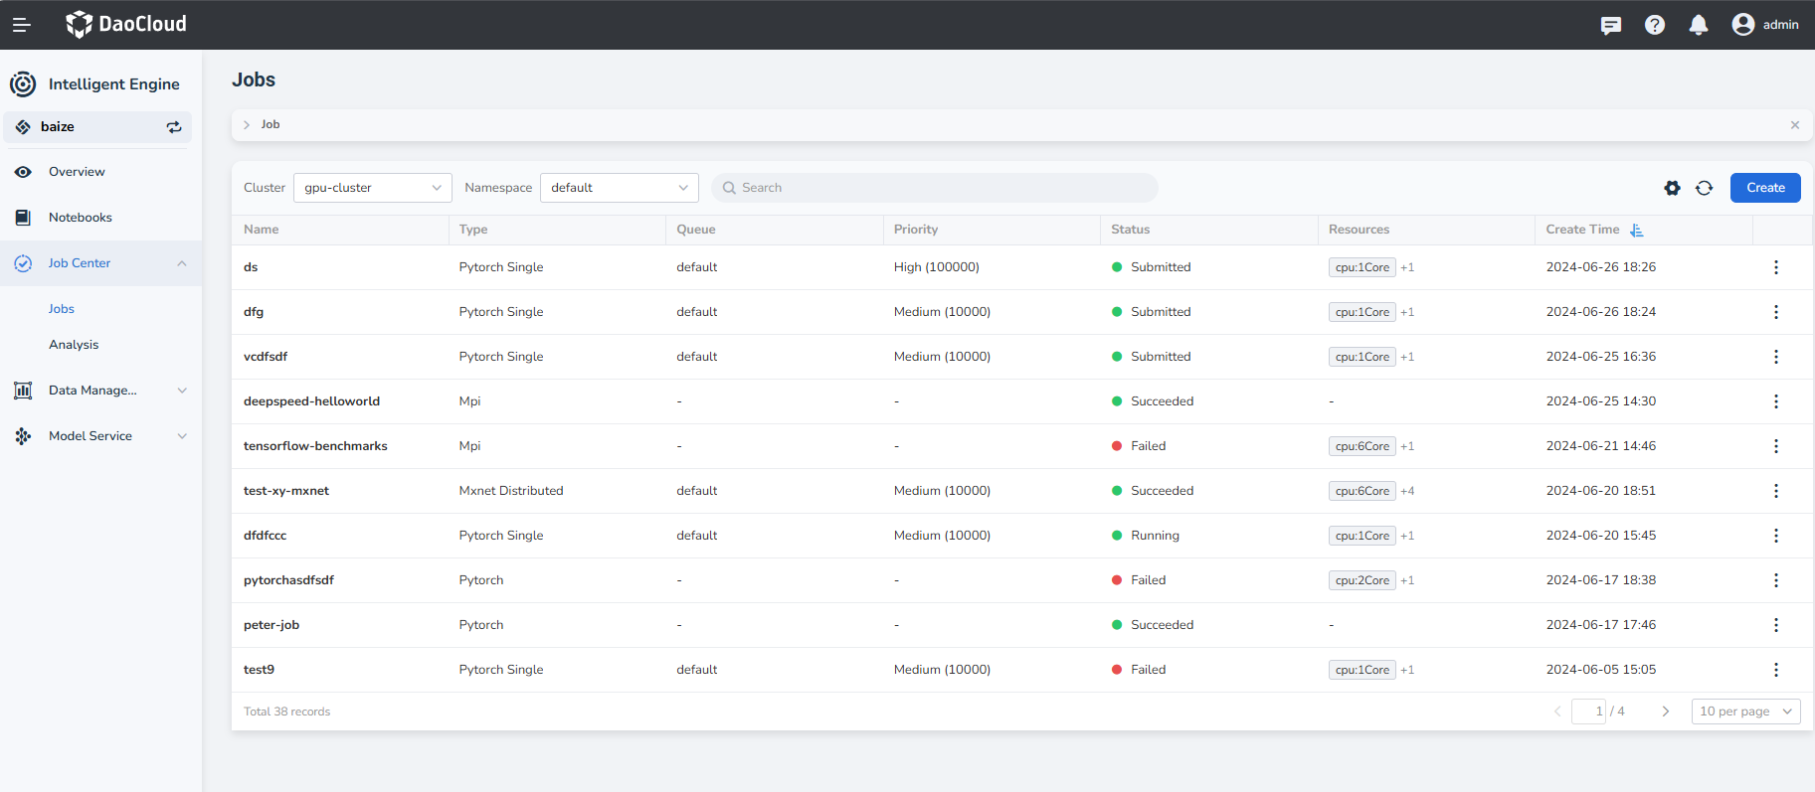1815x792 pixels.
Task: Go to Notebooks in sidebar
Action: (80, 218)
